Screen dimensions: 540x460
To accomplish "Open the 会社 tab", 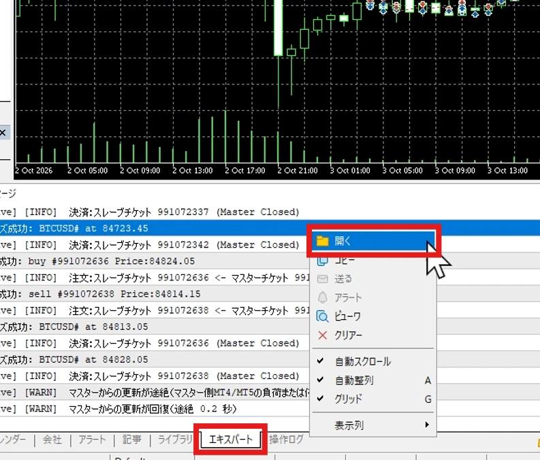I will (52, 440).
